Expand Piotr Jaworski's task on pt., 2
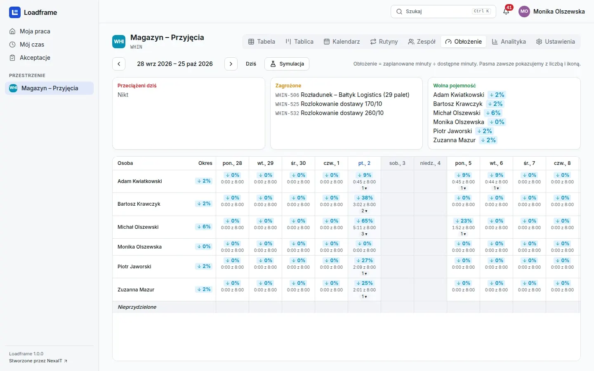This screenshot has height=371, width=594. 364,273
